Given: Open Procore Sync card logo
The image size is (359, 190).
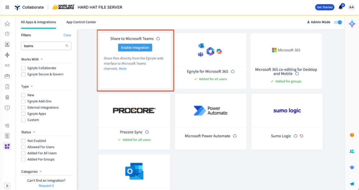Looking at the screenshot, I should click(x=134, y=111).
